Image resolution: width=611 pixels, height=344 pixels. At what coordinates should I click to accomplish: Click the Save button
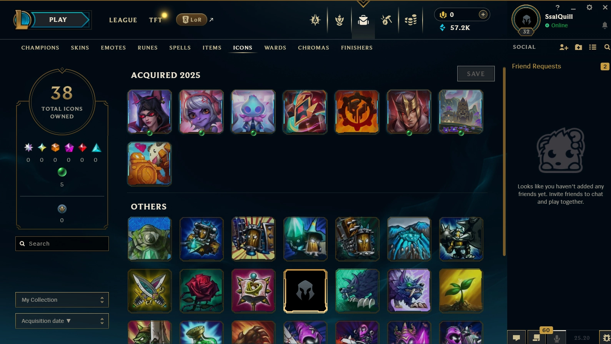476,74
